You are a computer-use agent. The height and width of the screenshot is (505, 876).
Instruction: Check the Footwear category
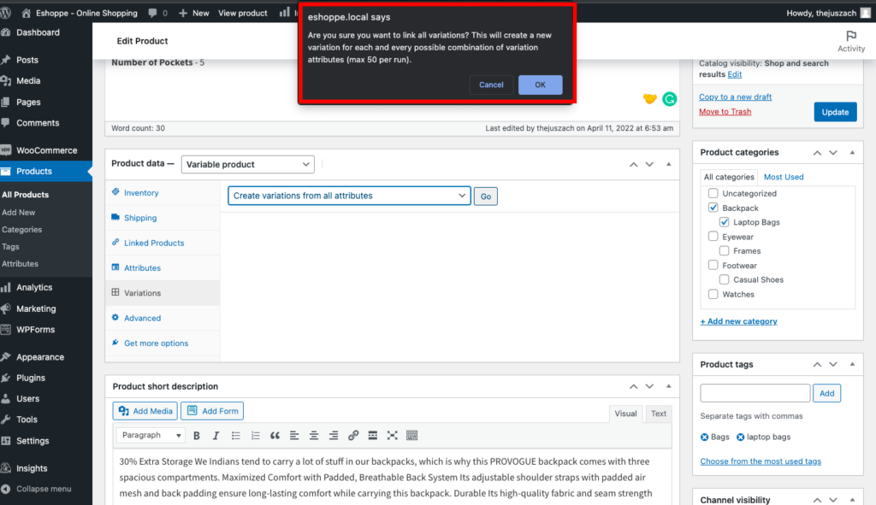(x=713, y=265)
